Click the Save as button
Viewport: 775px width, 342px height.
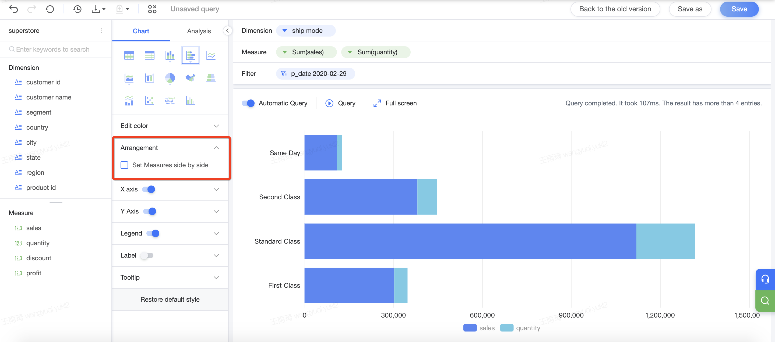point(690,9)
